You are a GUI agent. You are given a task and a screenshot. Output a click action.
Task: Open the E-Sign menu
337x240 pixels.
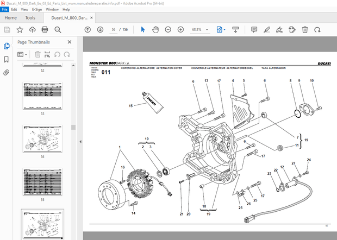37,9
